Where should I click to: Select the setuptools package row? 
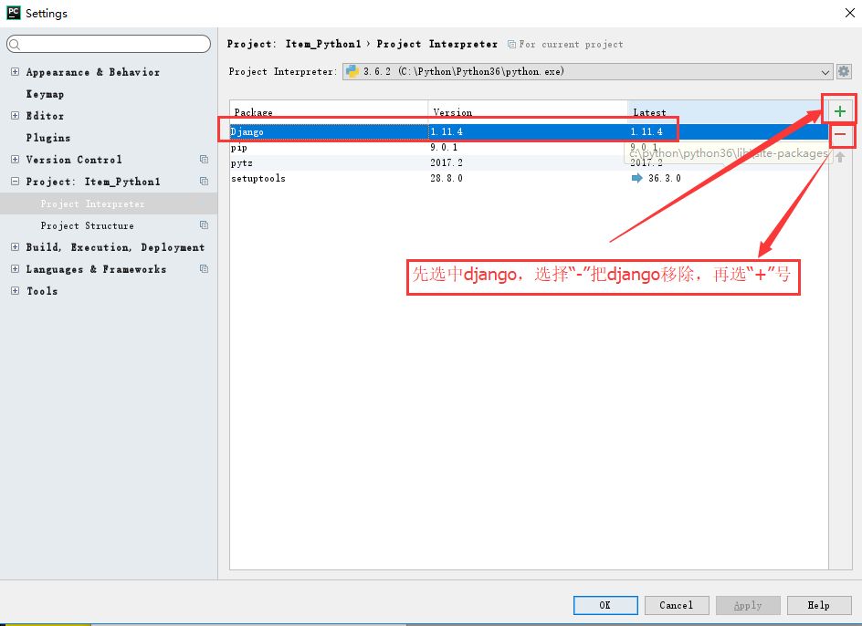coord(529,178)
